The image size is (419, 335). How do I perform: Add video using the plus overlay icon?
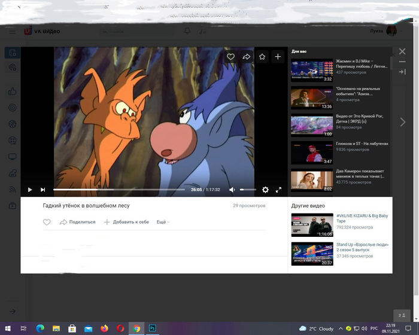(278, 57)
